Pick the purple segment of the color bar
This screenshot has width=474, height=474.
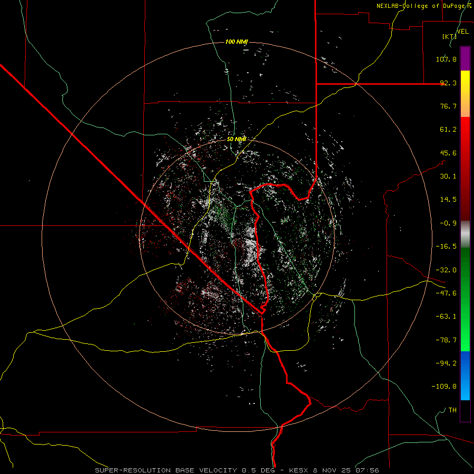click(465, 59)
